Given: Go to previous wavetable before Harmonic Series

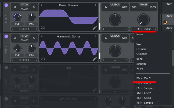Looking at the screenshot, I should click(42, 36).
